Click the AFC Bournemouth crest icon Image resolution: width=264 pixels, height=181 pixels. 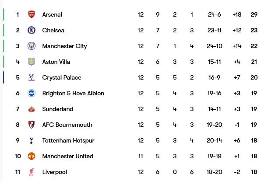point(31,125)
